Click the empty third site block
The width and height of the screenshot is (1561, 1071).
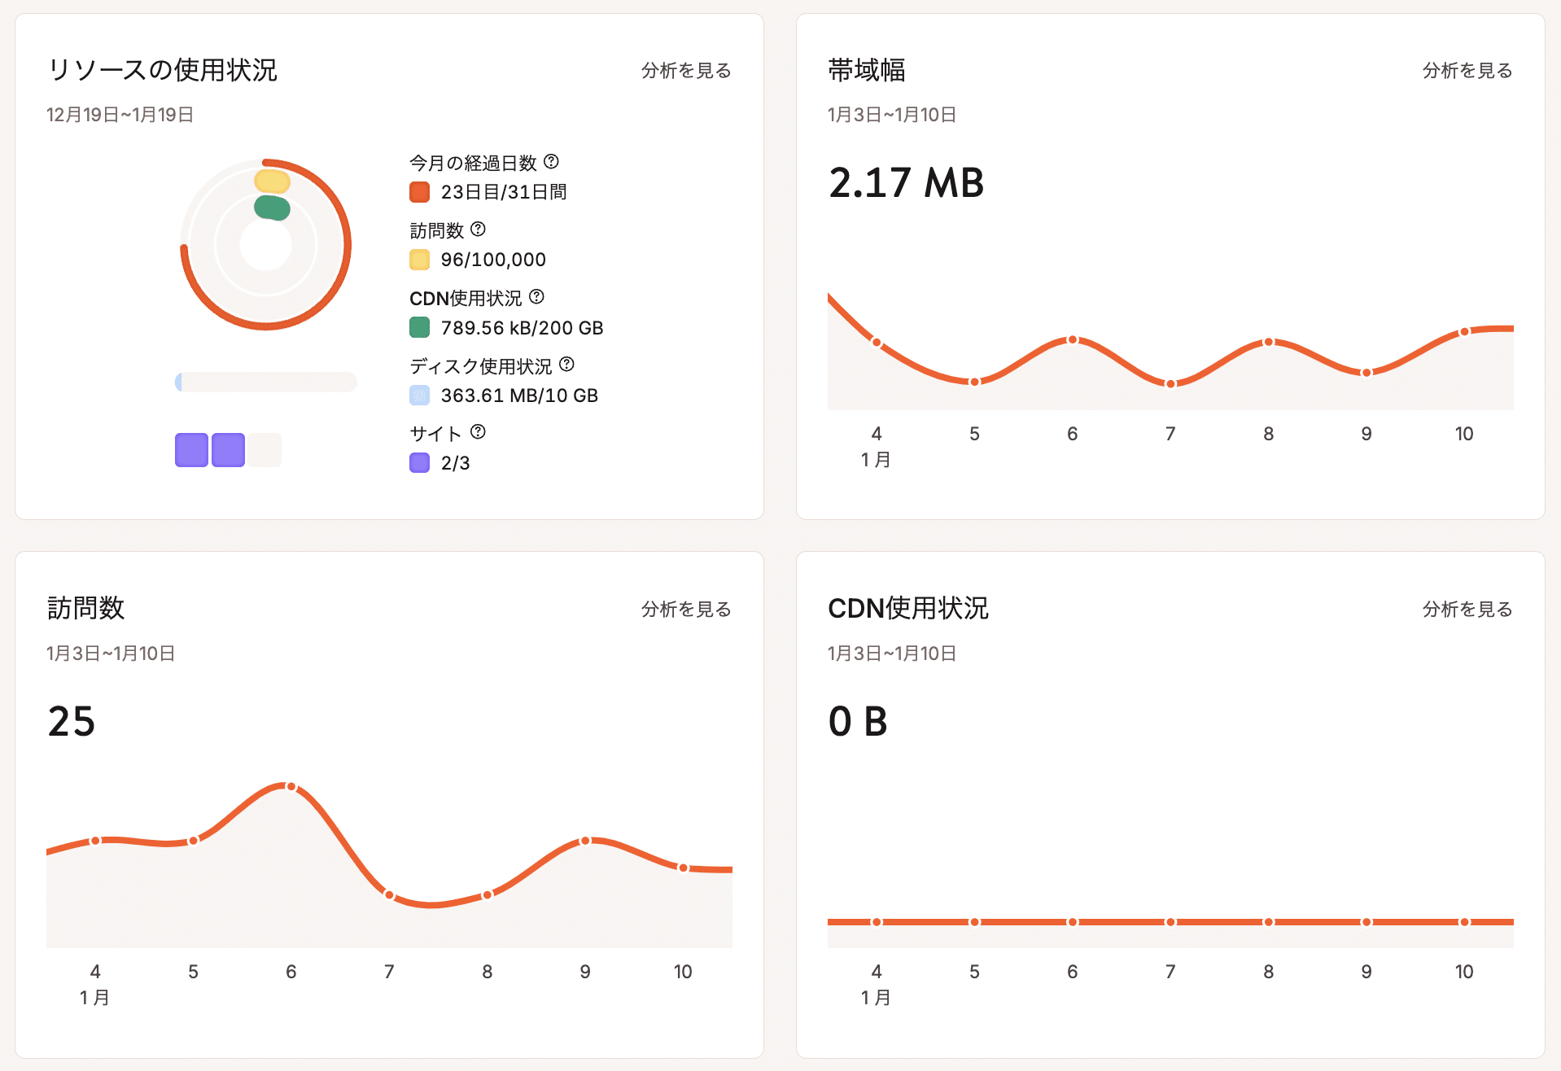pos(265,450)
